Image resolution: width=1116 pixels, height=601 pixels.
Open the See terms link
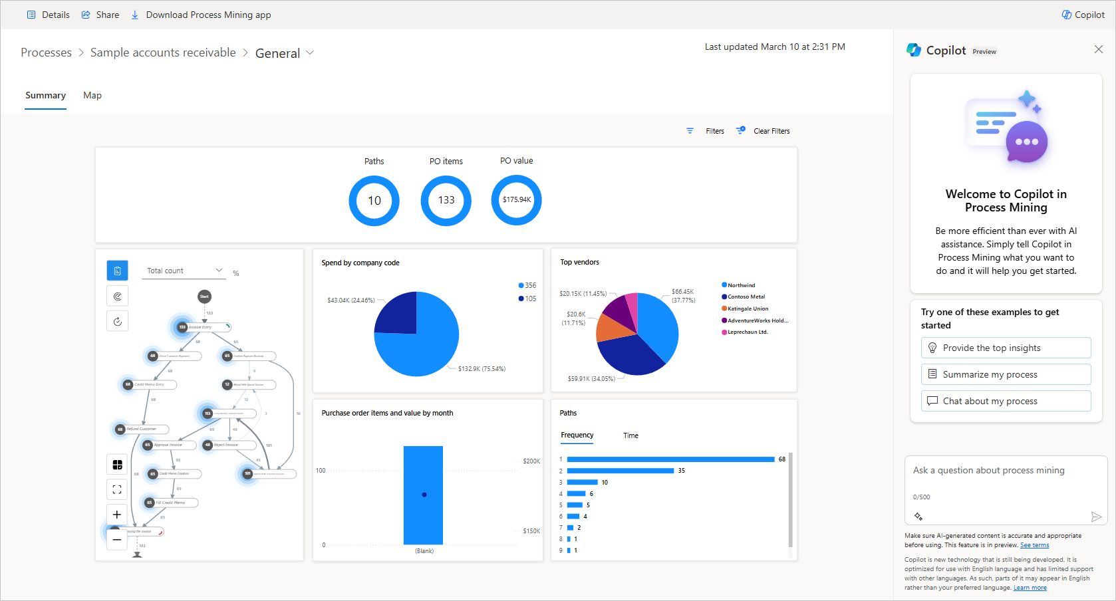point(1034,544)
